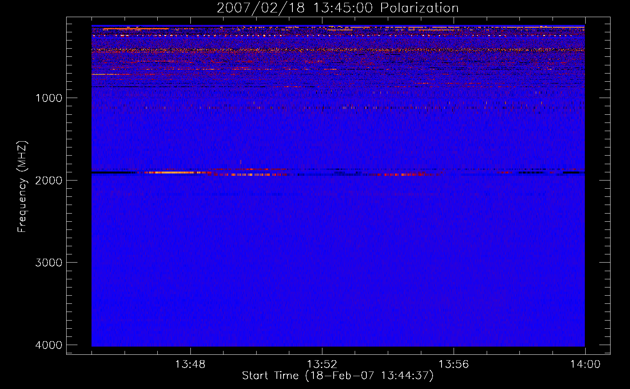Click the 'Frequency (MHZ)' y-axis label
This screenshot has width=630, height=389.
pyautogui.click(x=22, y=187)
